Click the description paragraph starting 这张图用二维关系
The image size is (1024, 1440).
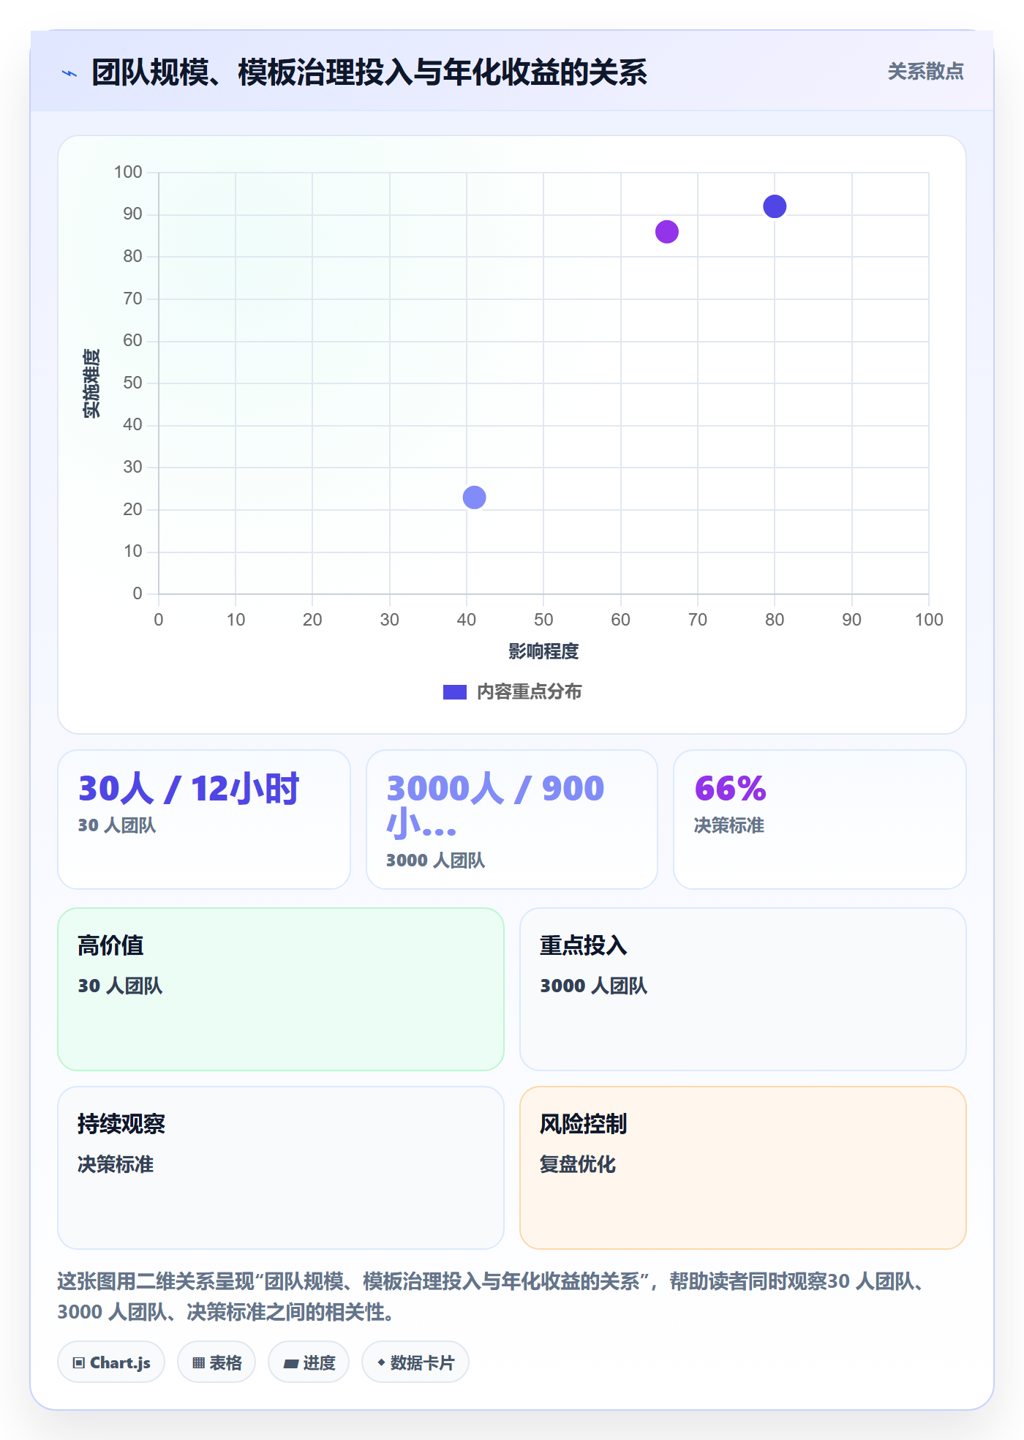[x=494, y=1297]
